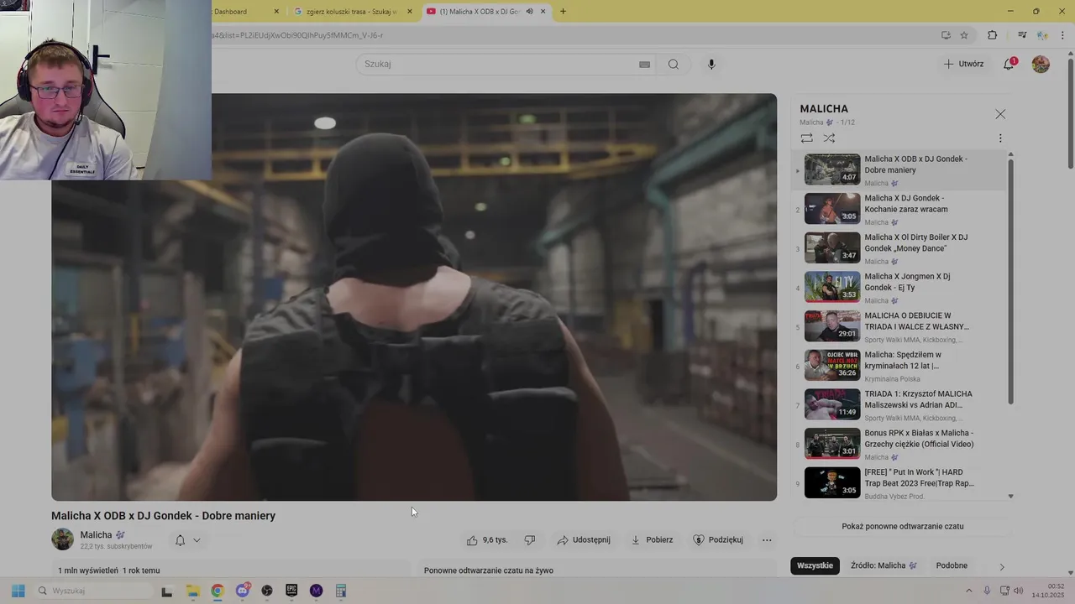This screenshot has width=1075, height=604.
Task: Select the Podobne filter chip
Action: point(952,565)
